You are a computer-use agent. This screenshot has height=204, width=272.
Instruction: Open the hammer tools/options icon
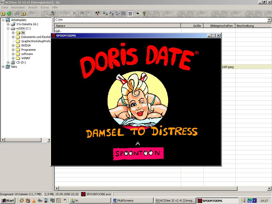(97, 14)
